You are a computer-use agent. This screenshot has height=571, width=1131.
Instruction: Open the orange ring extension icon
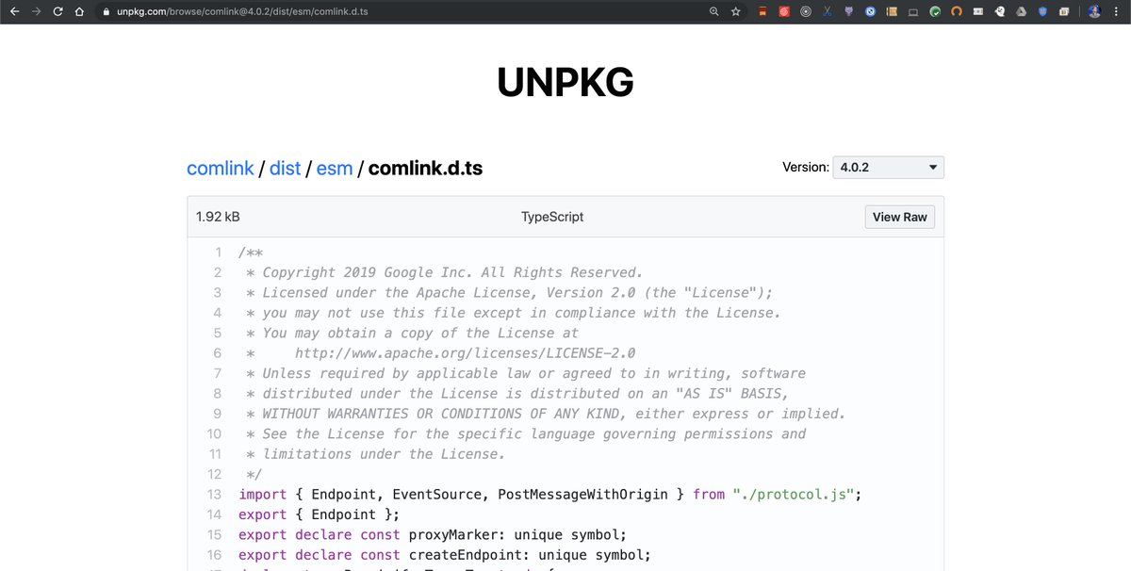(957, 11)
